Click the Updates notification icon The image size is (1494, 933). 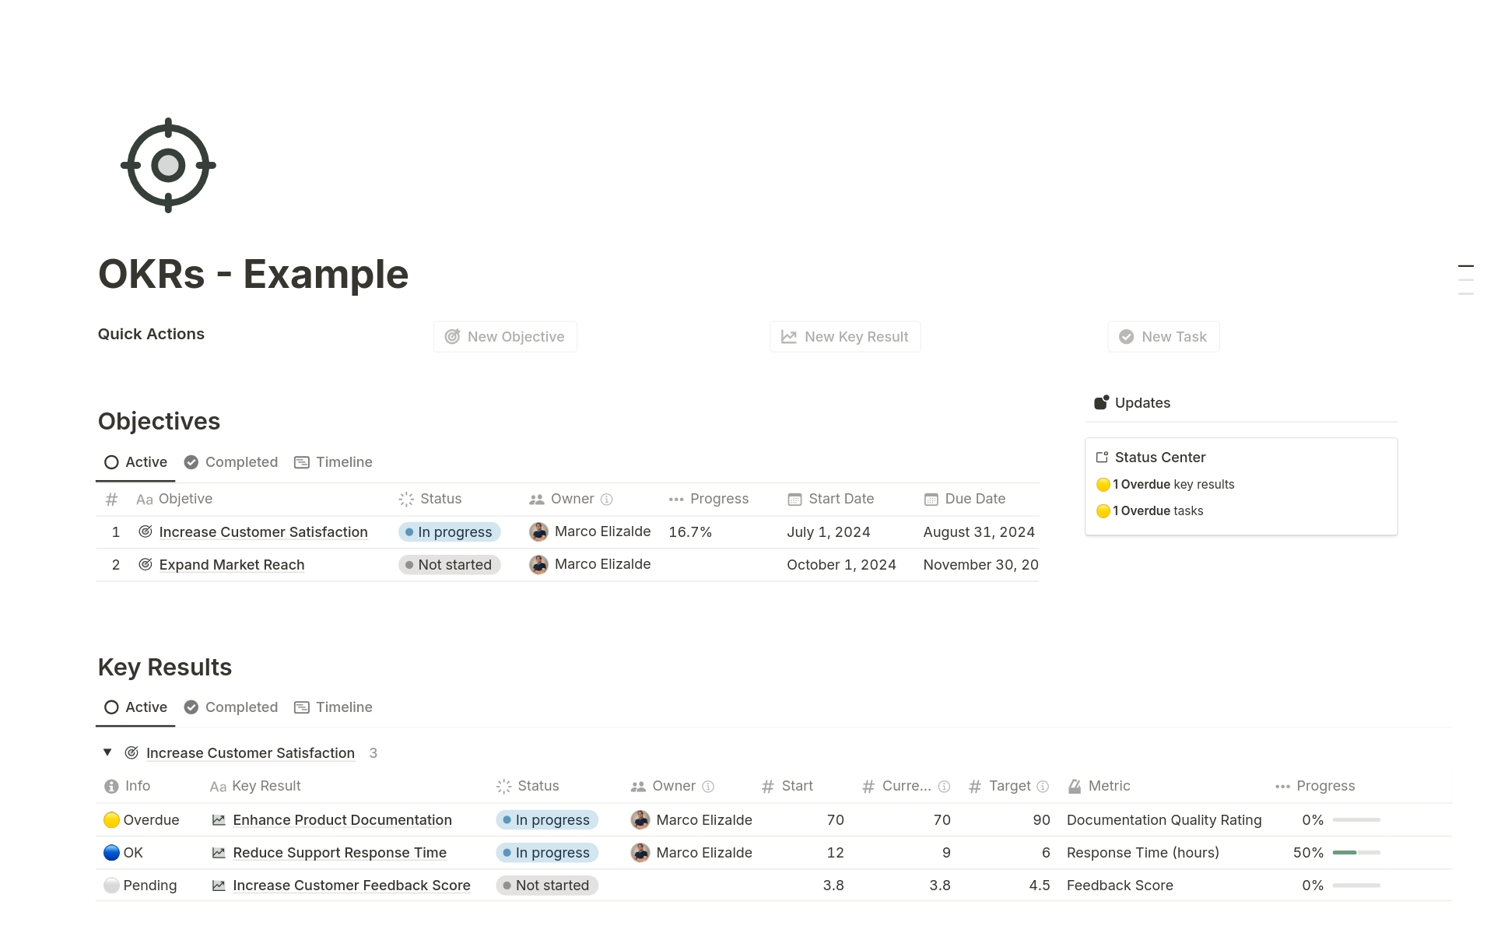click(x=1101, y=402)
